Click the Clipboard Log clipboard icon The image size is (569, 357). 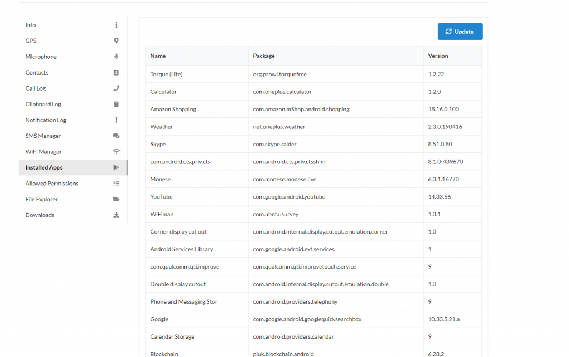click(x=116, y=104)
